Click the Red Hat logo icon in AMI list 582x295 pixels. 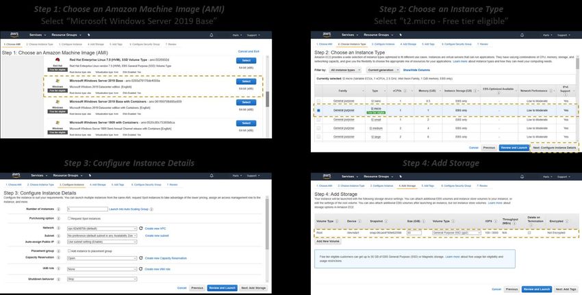(x=58, y=60)
